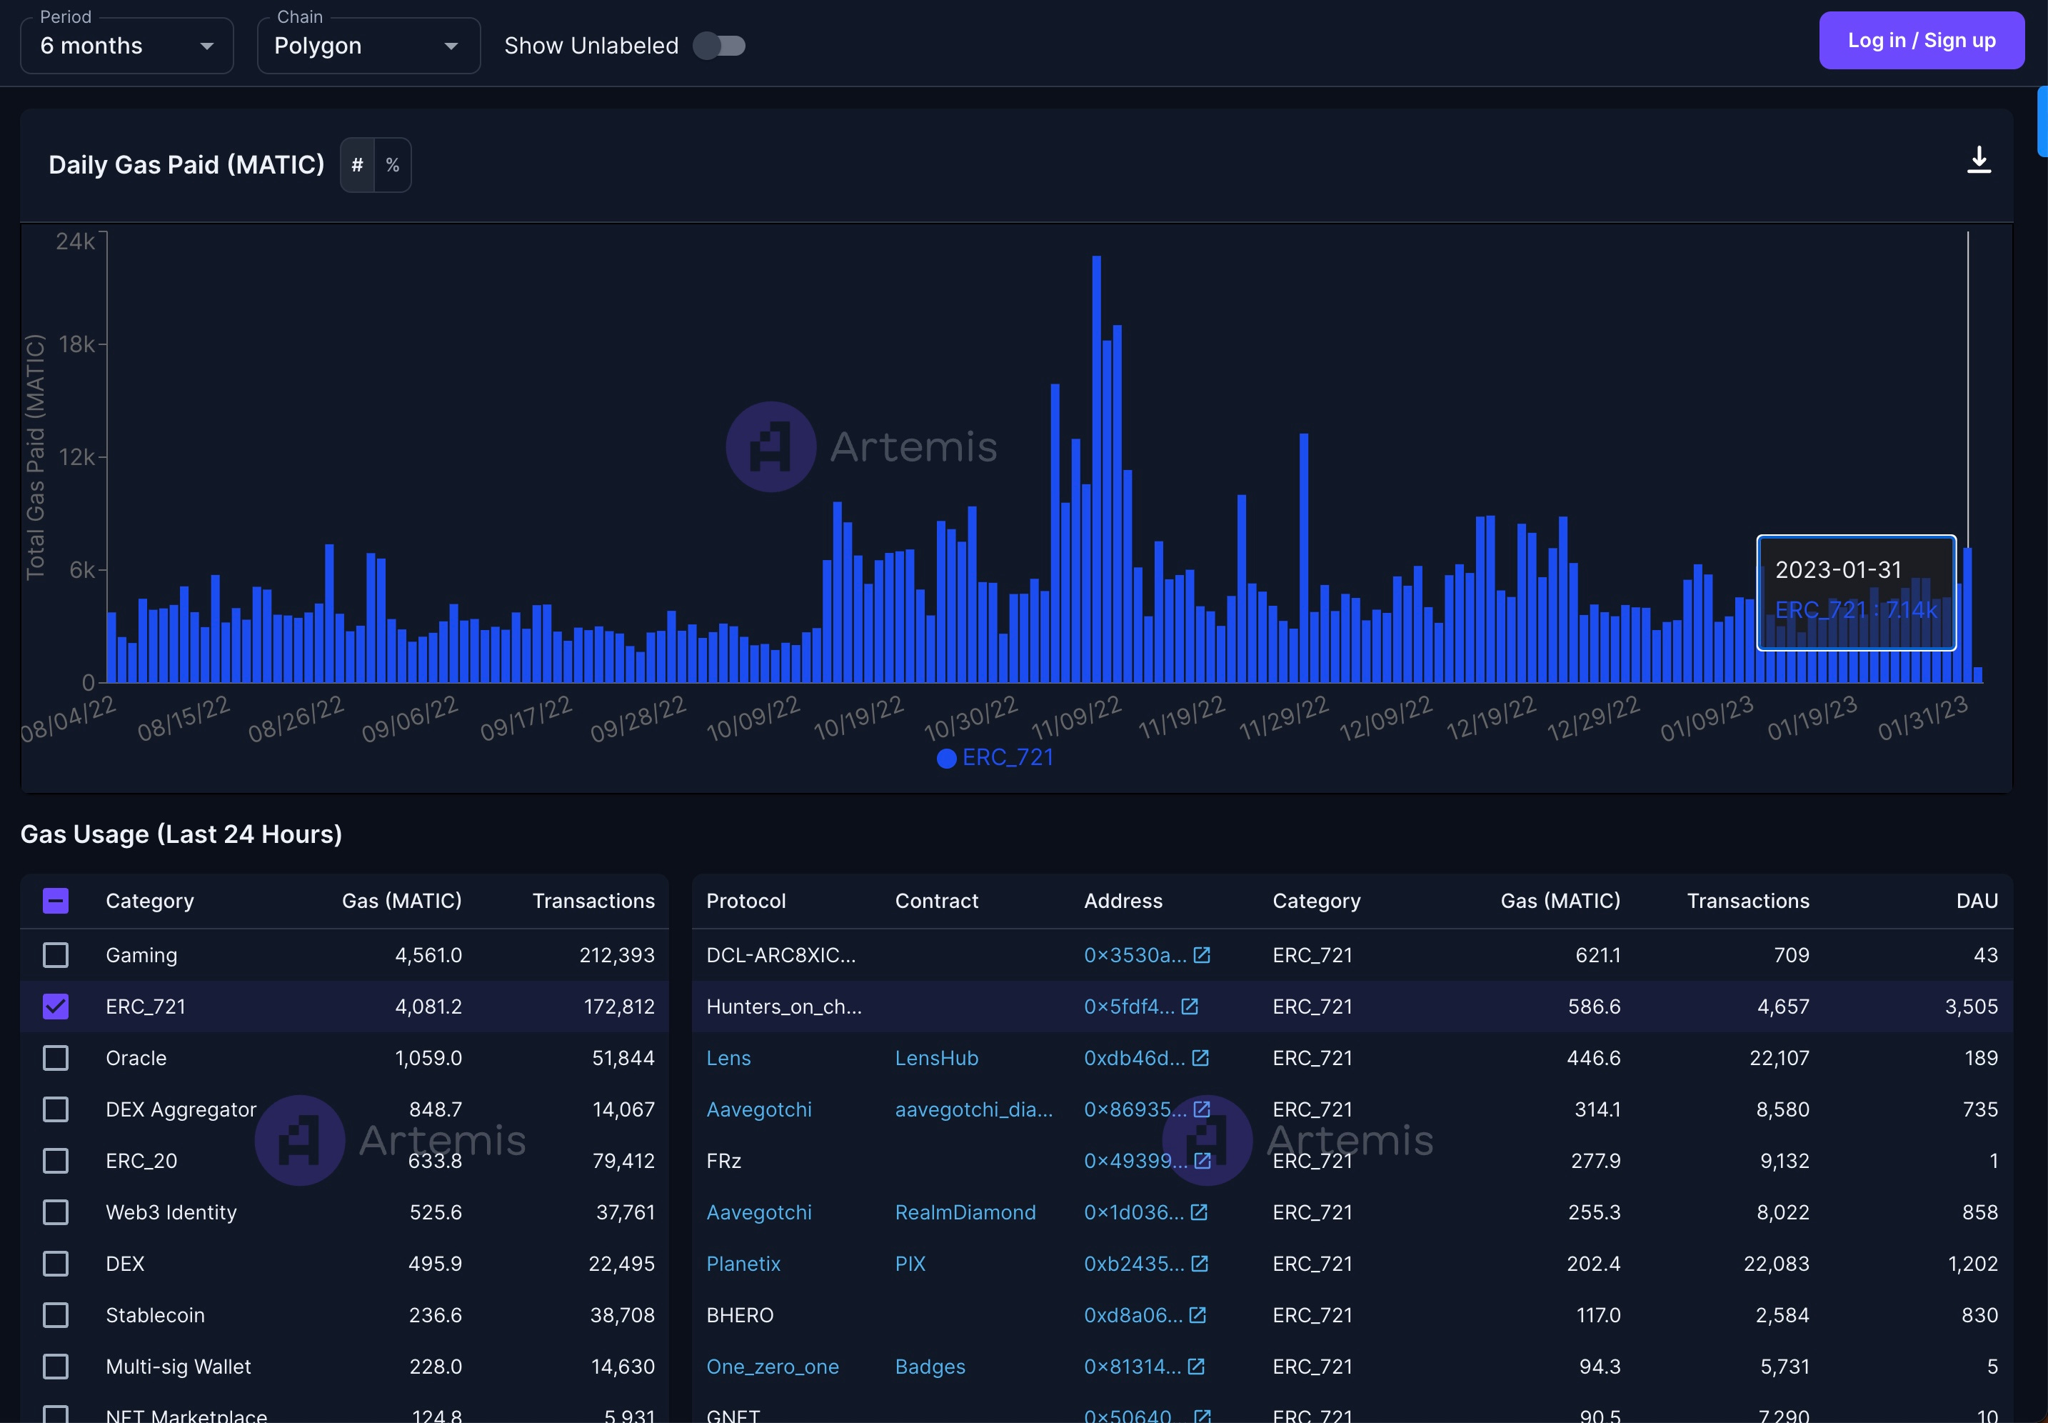Open external link icon for 0x1d036 address
2048x1423 pixels.
(1199, 1212)
